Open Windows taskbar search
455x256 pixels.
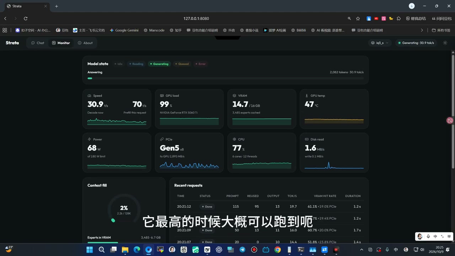[x=102, y=250]
